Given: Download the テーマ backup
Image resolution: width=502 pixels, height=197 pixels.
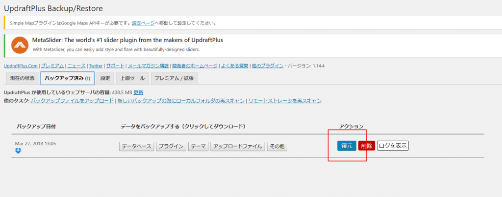Looking at the screenshot, I should coord(199,147).
